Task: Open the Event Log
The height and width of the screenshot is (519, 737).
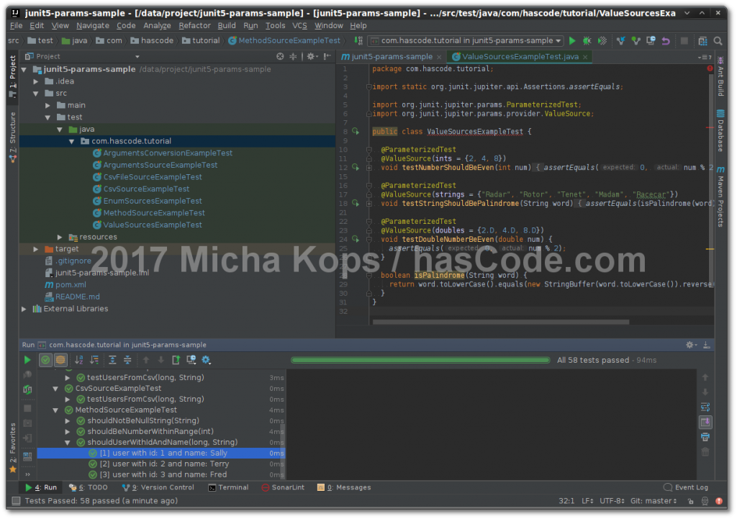Action: tap(685, 487)
